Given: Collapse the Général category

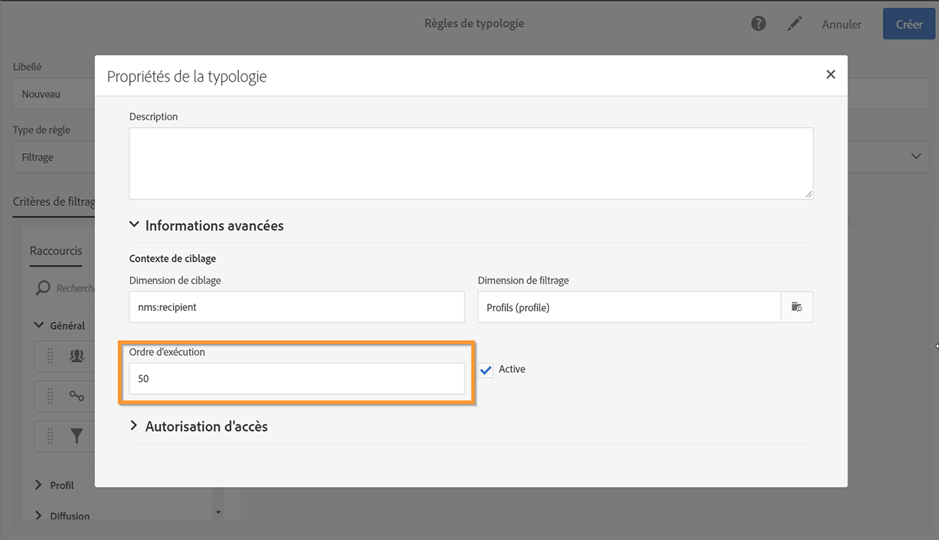Looking at the screenshot, I should (39, 325).
